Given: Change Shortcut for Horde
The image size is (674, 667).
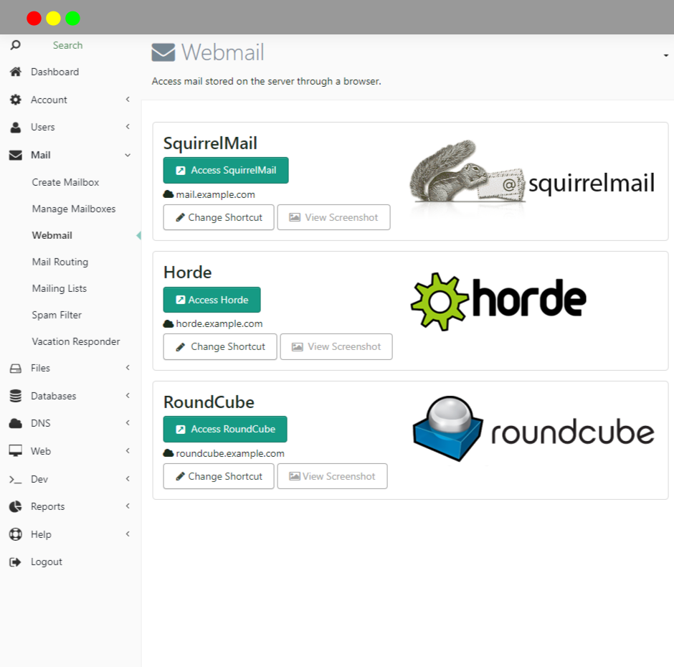Looking at the screenshot, I should (x=220, y=346).
